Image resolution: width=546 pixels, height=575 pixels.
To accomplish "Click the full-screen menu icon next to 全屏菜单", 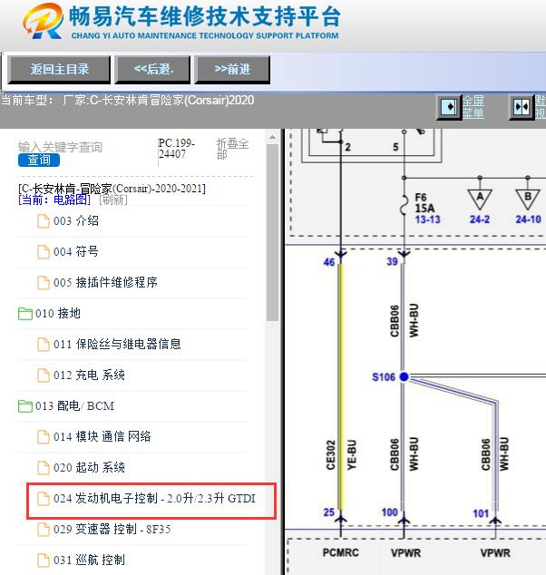I will coord(448,107).
